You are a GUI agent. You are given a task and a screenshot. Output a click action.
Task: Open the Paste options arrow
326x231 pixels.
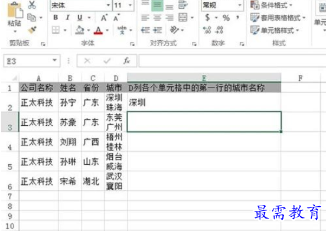tap(15, 31)
